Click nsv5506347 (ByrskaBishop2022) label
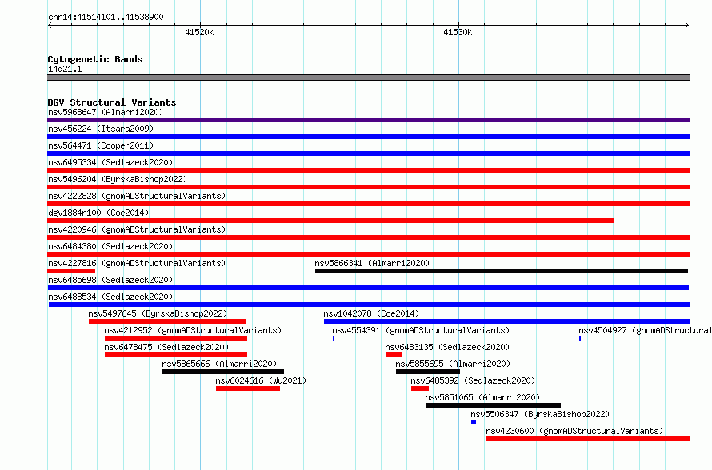 (x=540, y=414)
